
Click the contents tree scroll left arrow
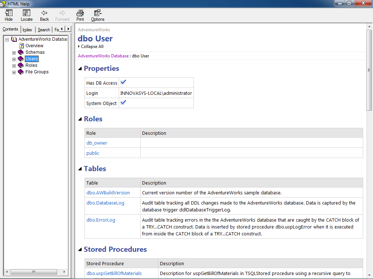(7, 272)
